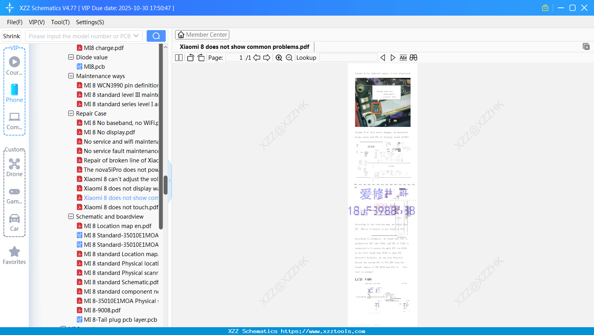This screenshot has width=594, height=335.
Task: Open the Car category
Action: pyautogui.click(x=14, y=222)
